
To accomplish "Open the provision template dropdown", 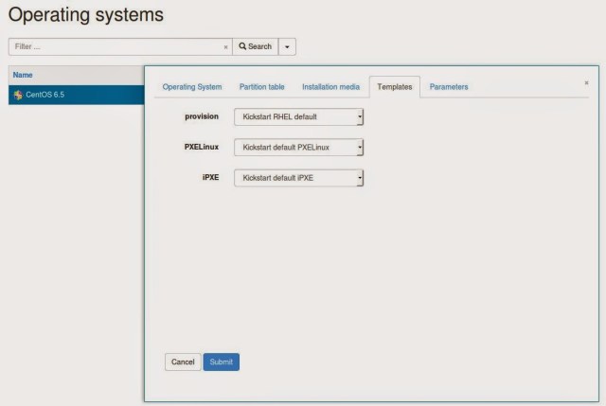I will (x=298, y=116).
